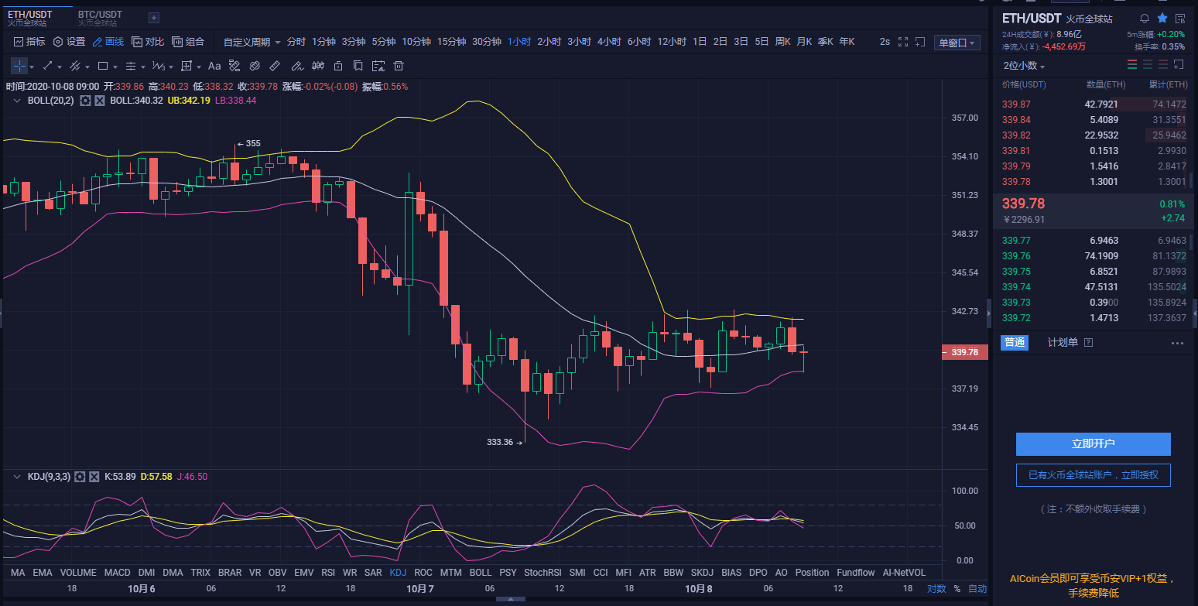The width and height of the screenshot is (1198, 606).
Task: Click the price alert bell icon
Action: (x=1145, y=19)
